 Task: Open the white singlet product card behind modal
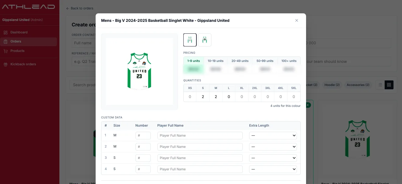(x=357, y=142)
